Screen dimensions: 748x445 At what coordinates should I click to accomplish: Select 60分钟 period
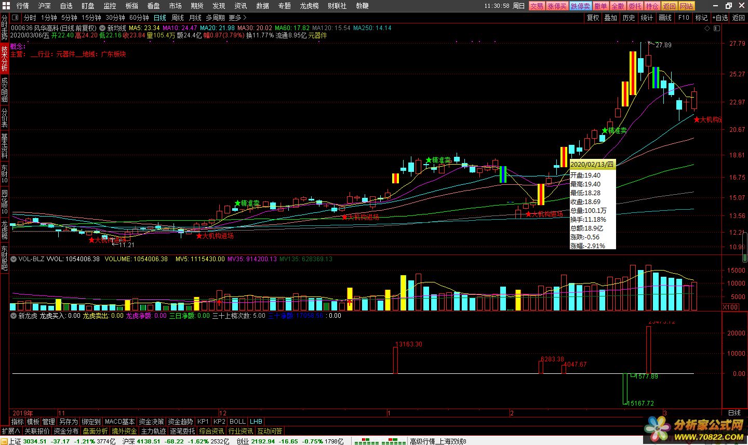click(139, 18)
